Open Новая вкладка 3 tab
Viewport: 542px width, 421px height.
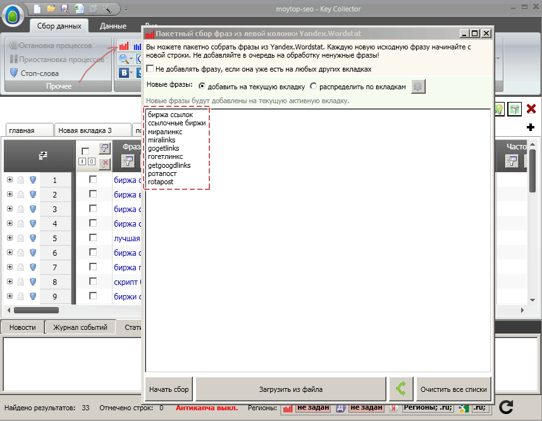point(92,130)
